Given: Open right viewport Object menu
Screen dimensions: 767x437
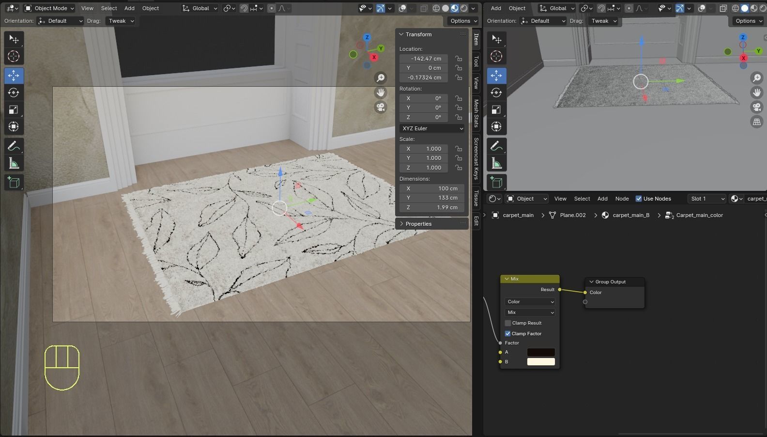Looking at the screenshot, I should point(517,8).
